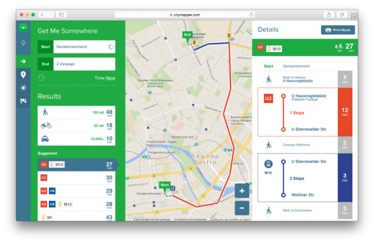Swap start and end locations
The height and width of the screenshot is (244, 374).
tap(41, 78)
